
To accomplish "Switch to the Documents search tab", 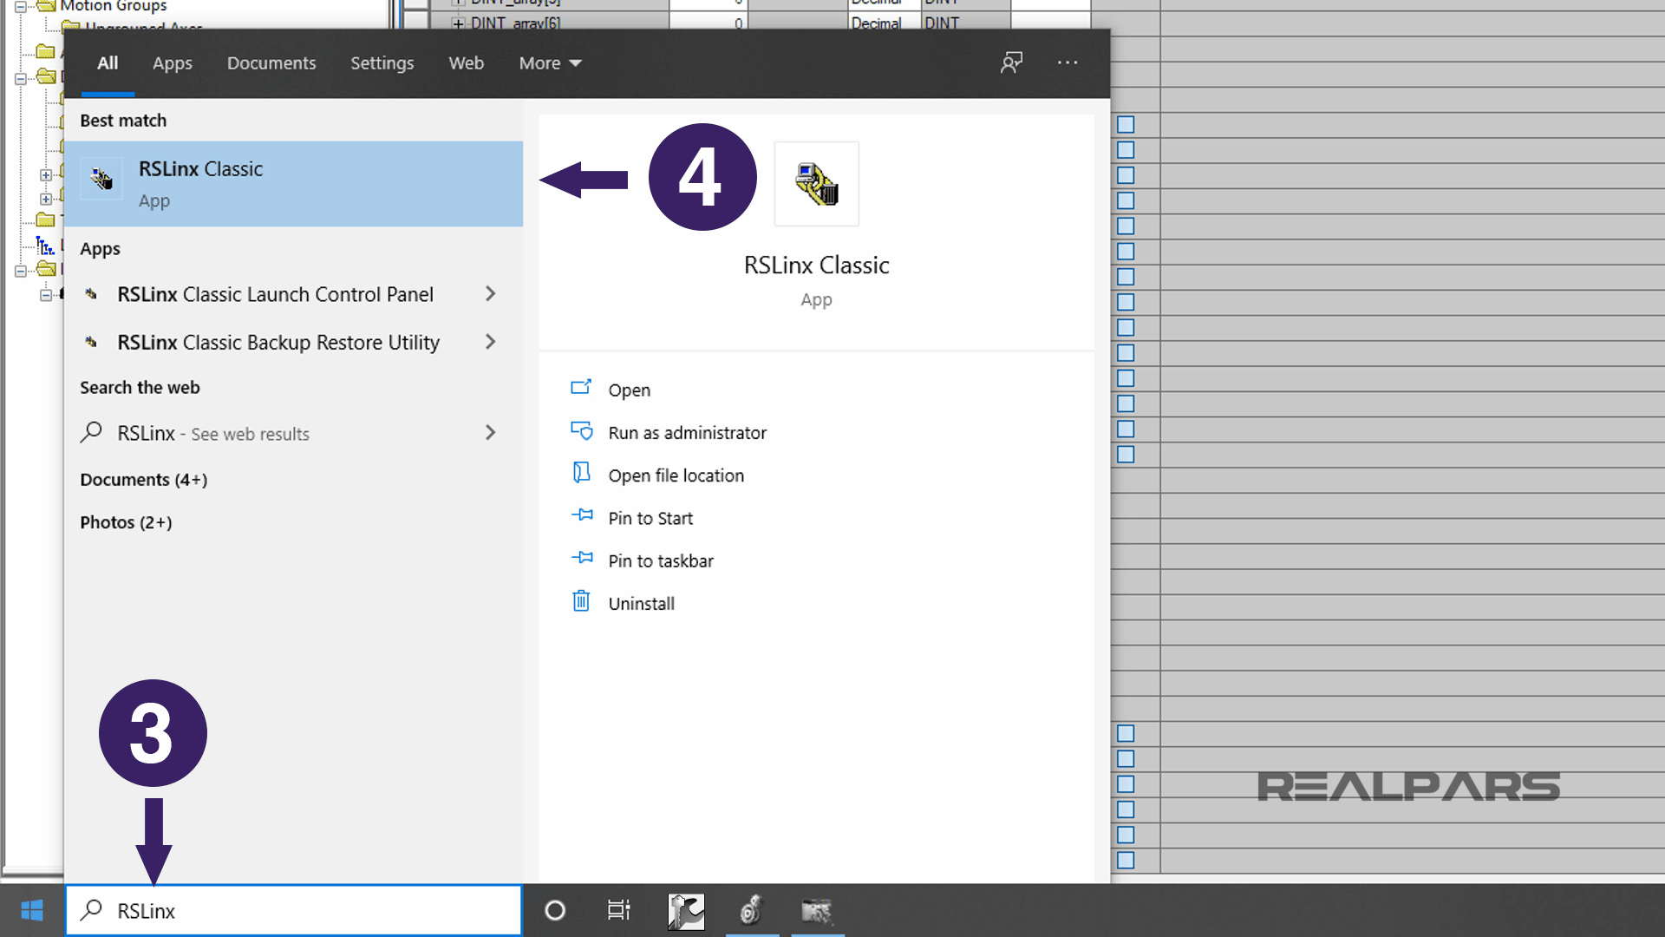I will point(271,62).
